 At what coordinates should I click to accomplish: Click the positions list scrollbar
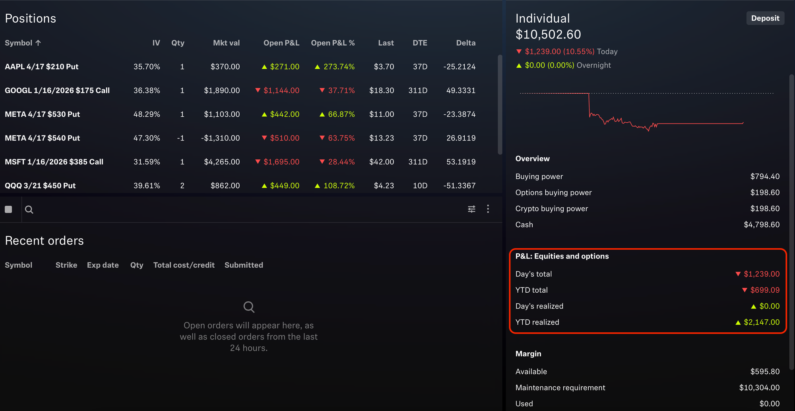tap(500, 105)
